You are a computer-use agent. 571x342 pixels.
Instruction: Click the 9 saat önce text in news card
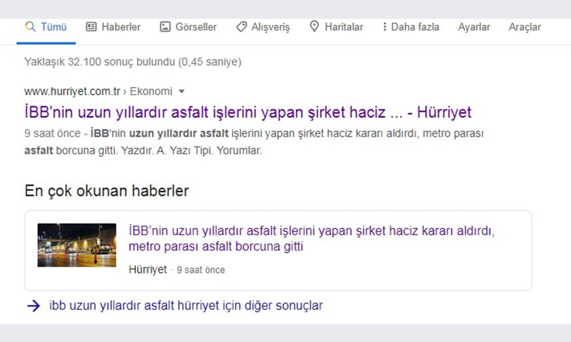click(200, 270)
